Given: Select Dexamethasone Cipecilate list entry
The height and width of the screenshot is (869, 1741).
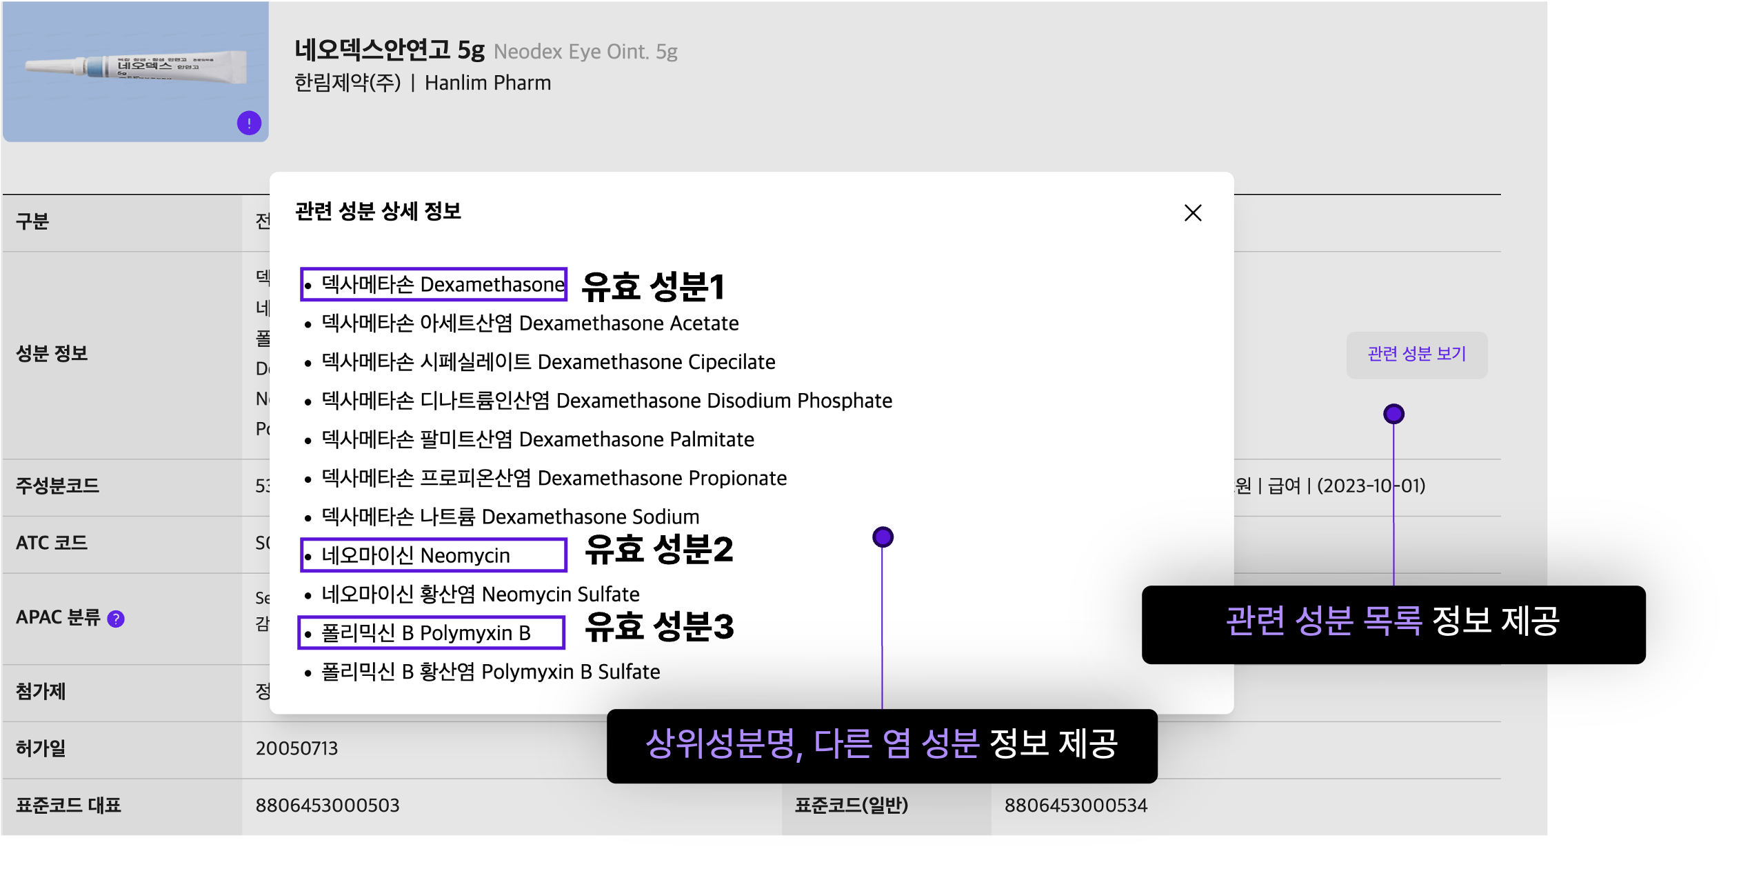Looking at the screenshot, I should [x=548, y=361].
